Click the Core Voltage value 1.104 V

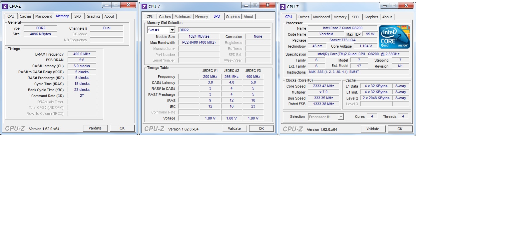point(366,46)
